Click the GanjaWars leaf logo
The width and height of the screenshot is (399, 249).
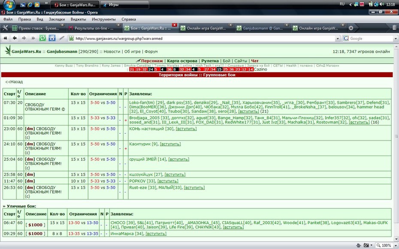click(8, 50)
